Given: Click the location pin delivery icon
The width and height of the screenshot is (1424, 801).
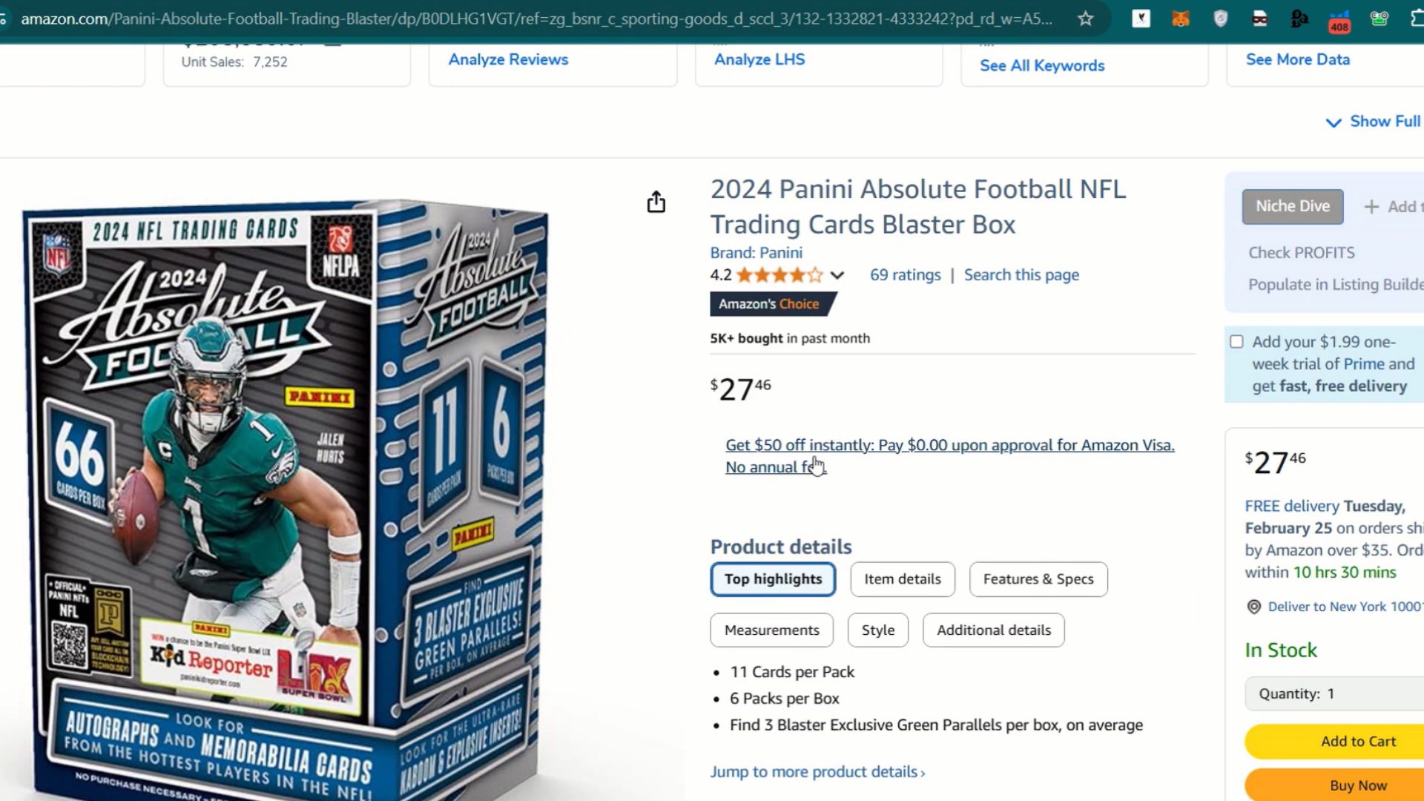Looking at the screenshot, I should [x=1254, y=607].
